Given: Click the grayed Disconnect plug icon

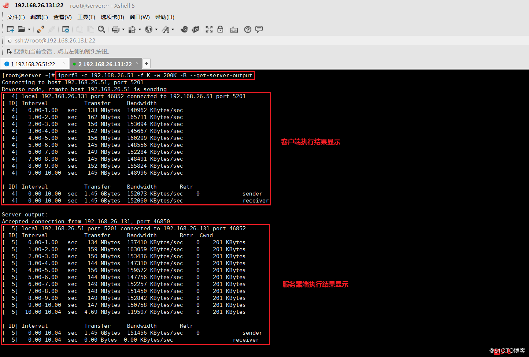Looking at the screenshot, I should tap(52, 29).
